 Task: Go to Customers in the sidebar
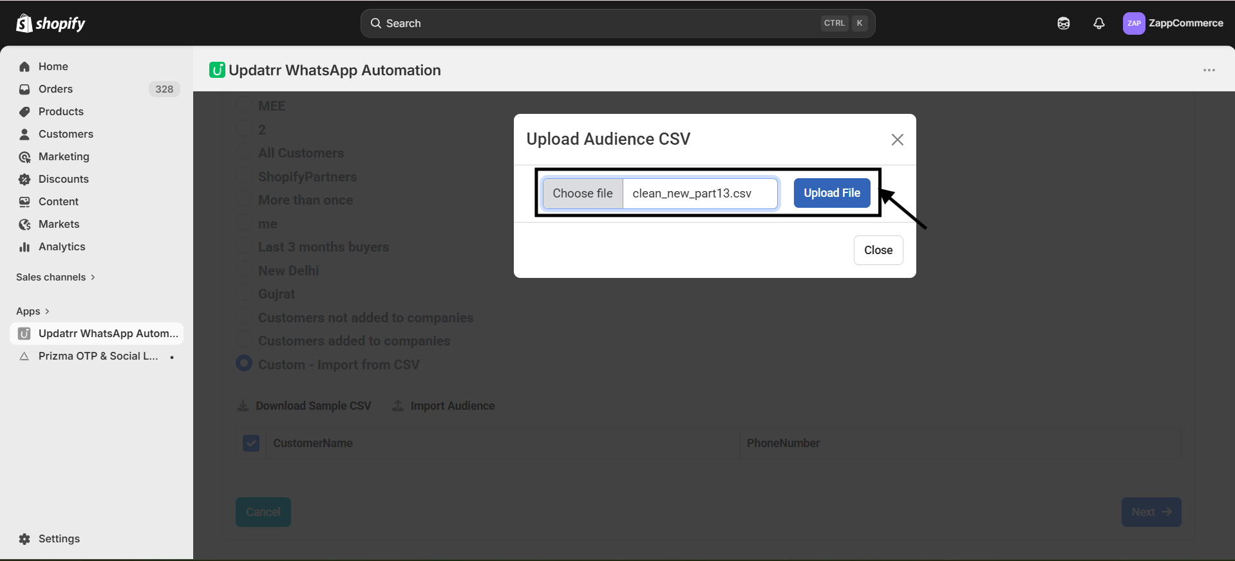(x=66, y=134)
